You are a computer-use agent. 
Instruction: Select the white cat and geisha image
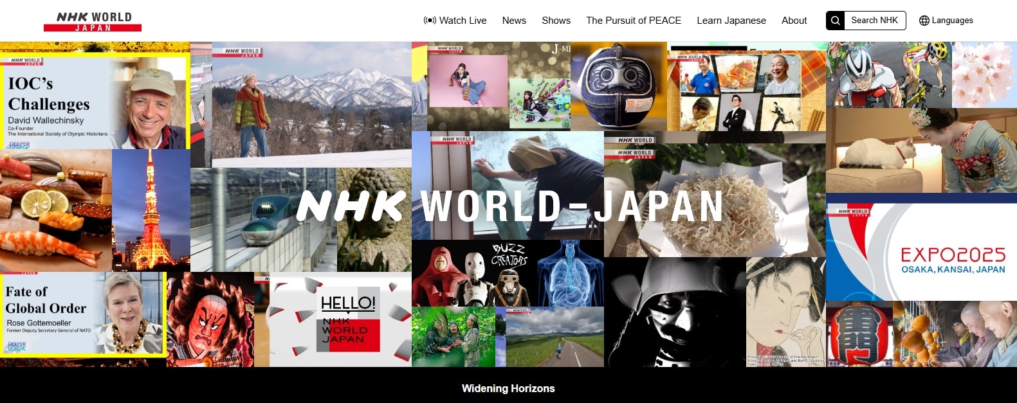[921, 150]
